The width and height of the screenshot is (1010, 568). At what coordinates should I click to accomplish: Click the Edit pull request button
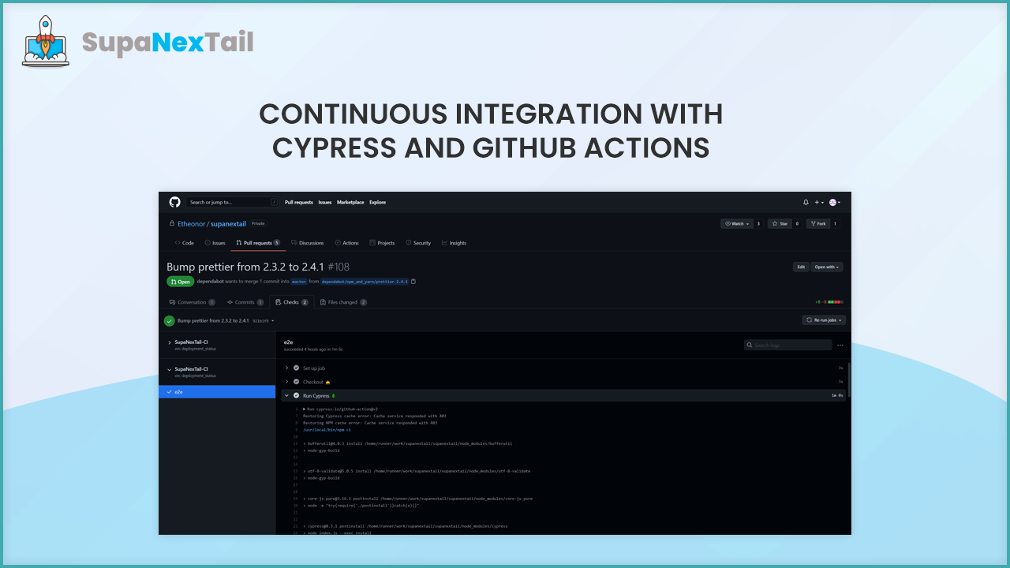[x=801, y=267]
